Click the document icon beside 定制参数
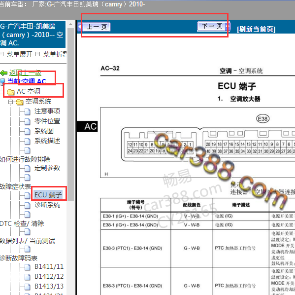This screenshot has width=295, height=295. point(28,168)
